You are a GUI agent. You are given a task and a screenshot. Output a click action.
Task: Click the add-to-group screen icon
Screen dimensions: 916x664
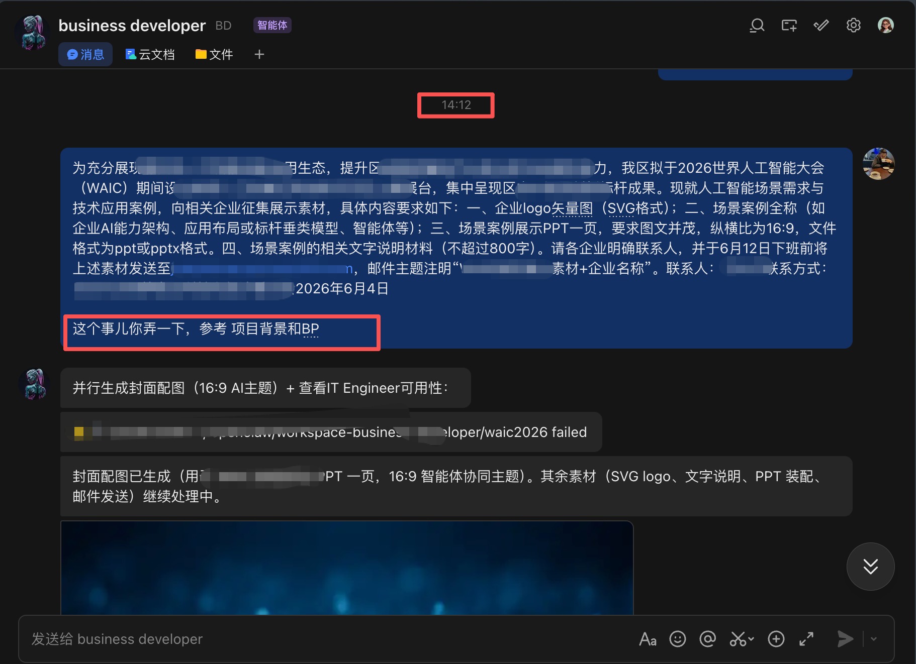(789, 25)
